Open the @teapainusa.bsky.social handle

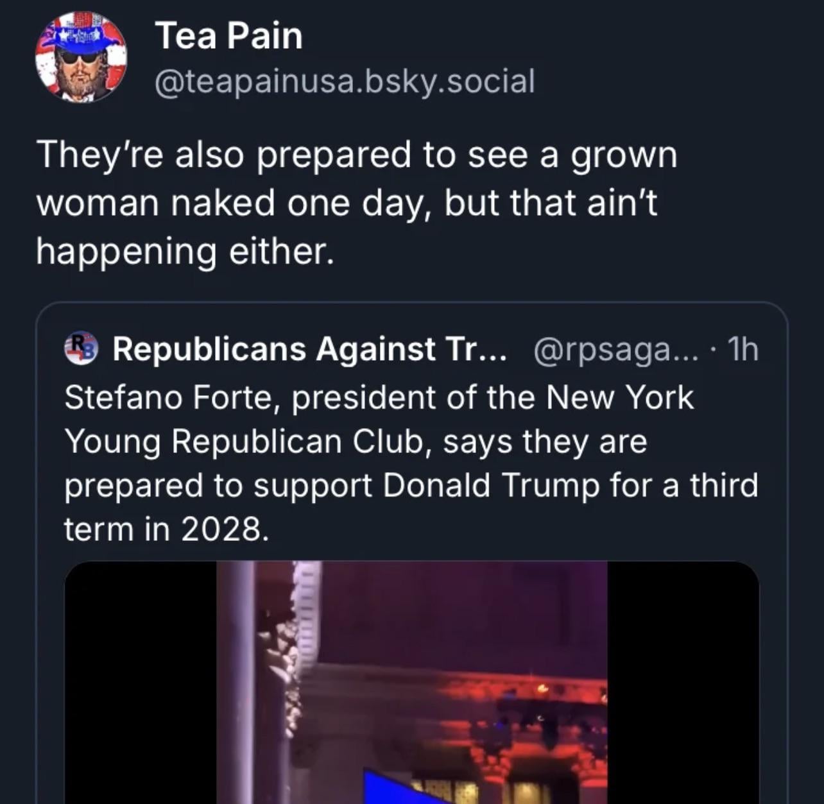click(345, 81)
